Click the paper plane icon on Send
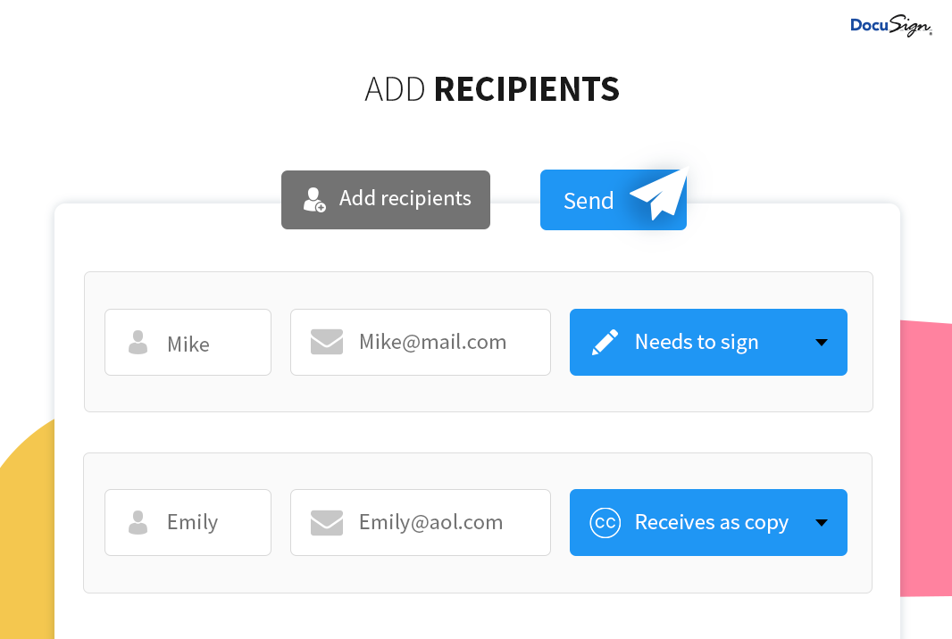Screen dimensions: 952x639 (x=659, y=193)
